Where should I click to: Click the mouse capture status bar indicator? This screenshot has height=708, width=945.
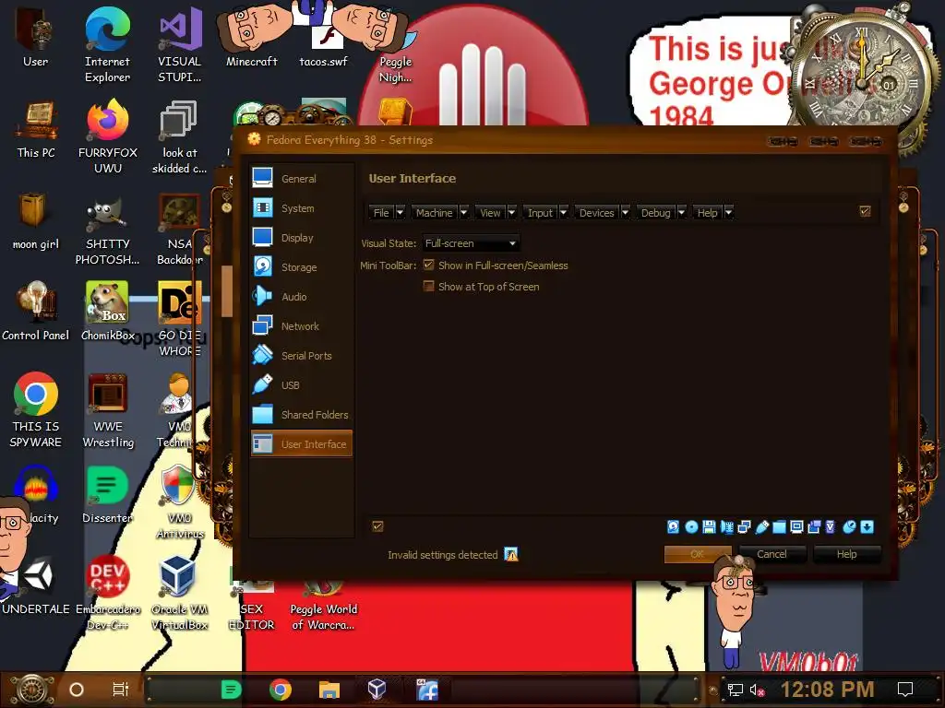tap(849, 527)
